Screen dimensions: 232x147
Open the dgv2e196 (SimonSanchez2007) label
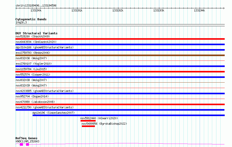coord(53,113)
